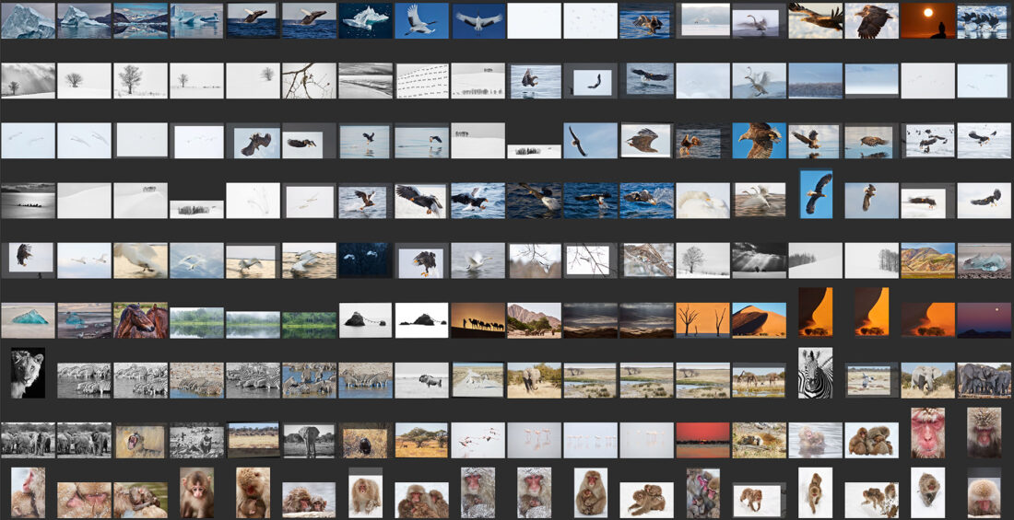Screen dimensions: 1014x520
Task: Open the camel caravan sunset silhouette photo
Action: 478,319
